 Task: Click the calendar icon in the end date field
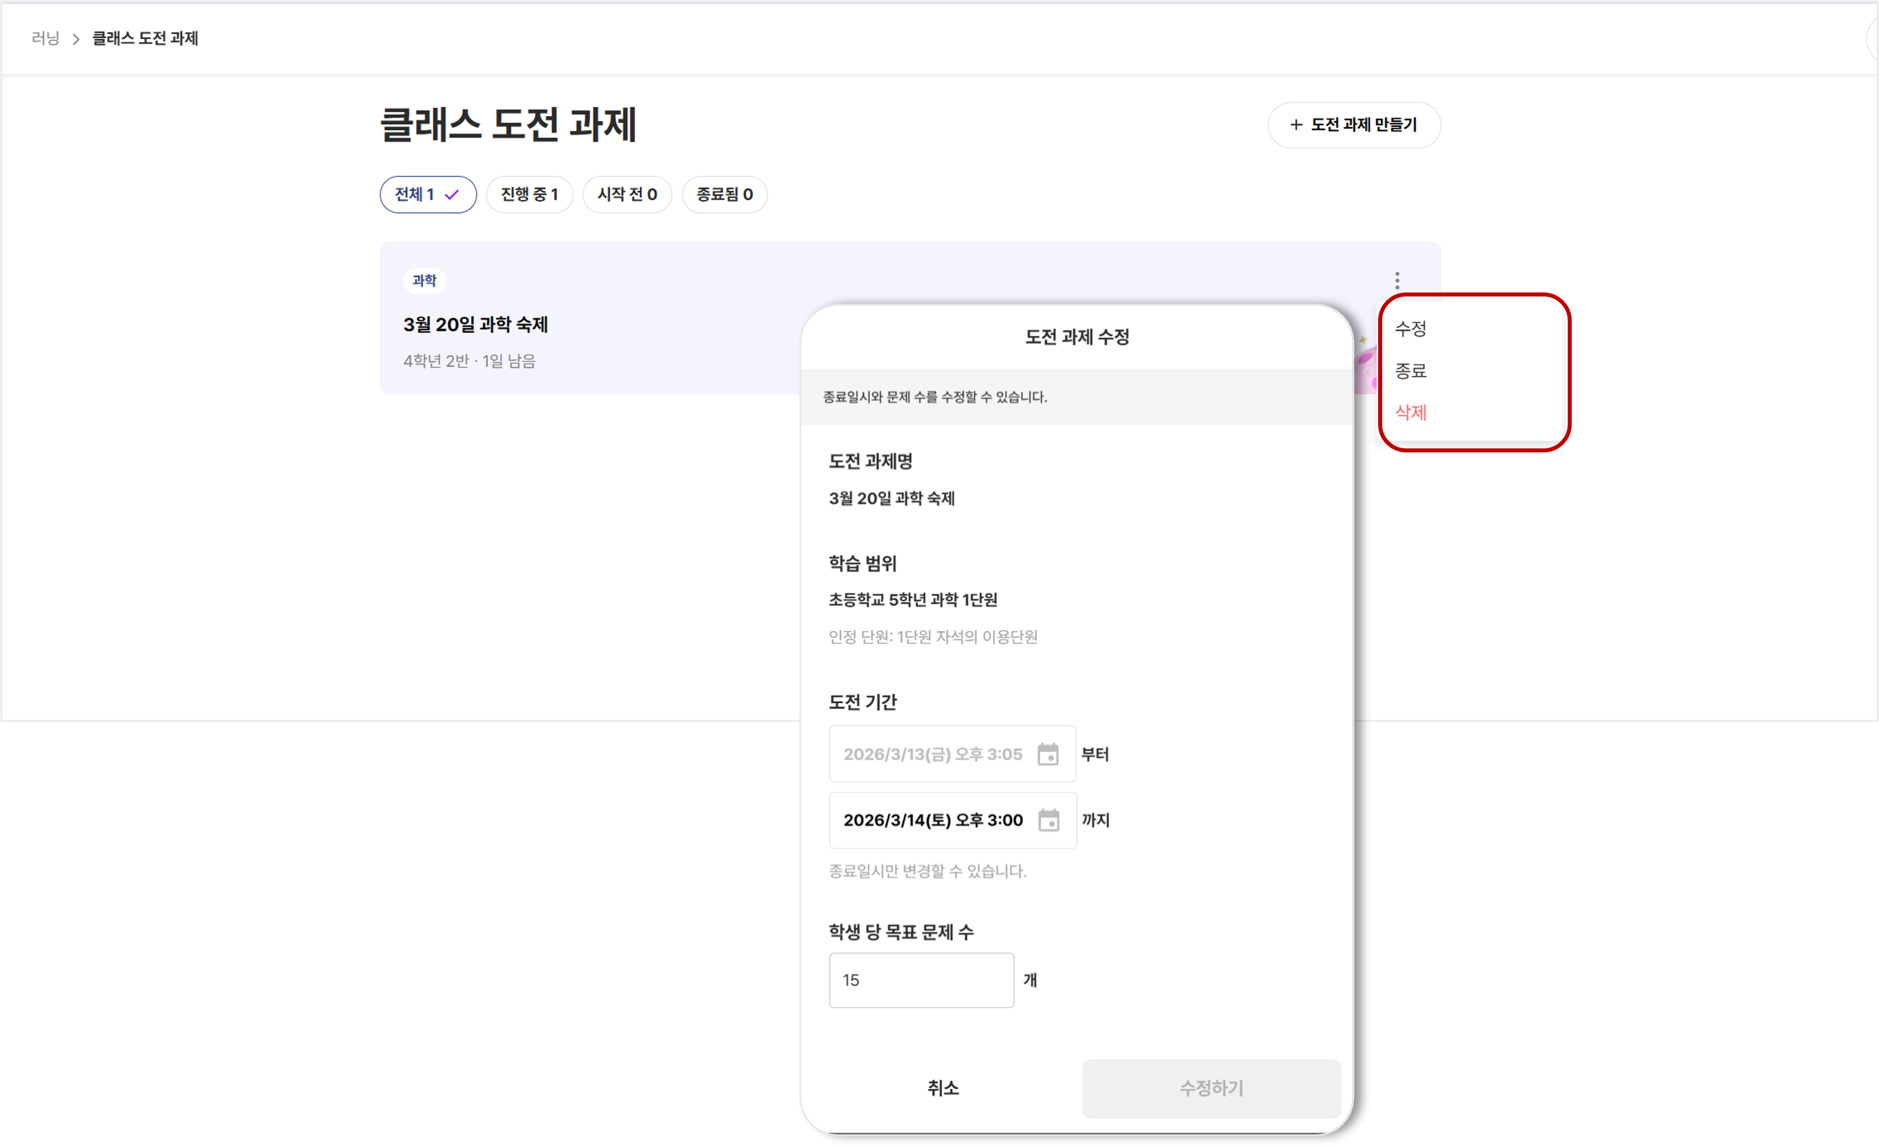[x=1049, y=820]
